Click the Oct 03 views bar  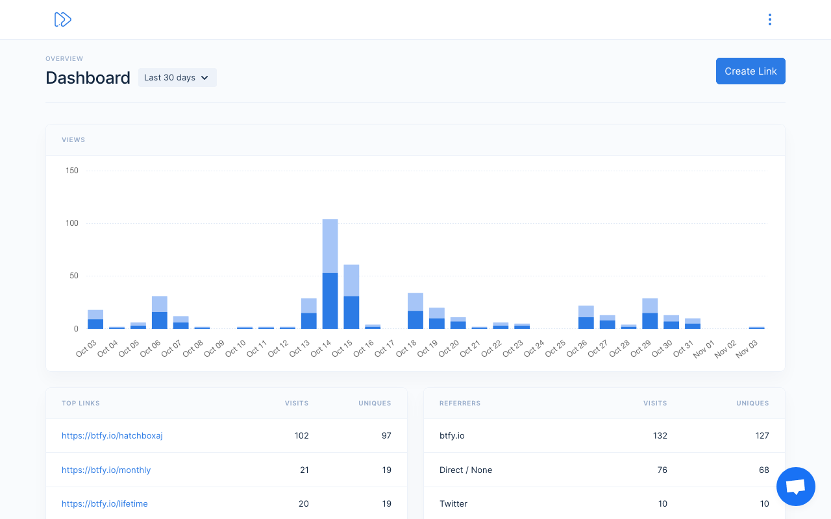tap(95, 320)
